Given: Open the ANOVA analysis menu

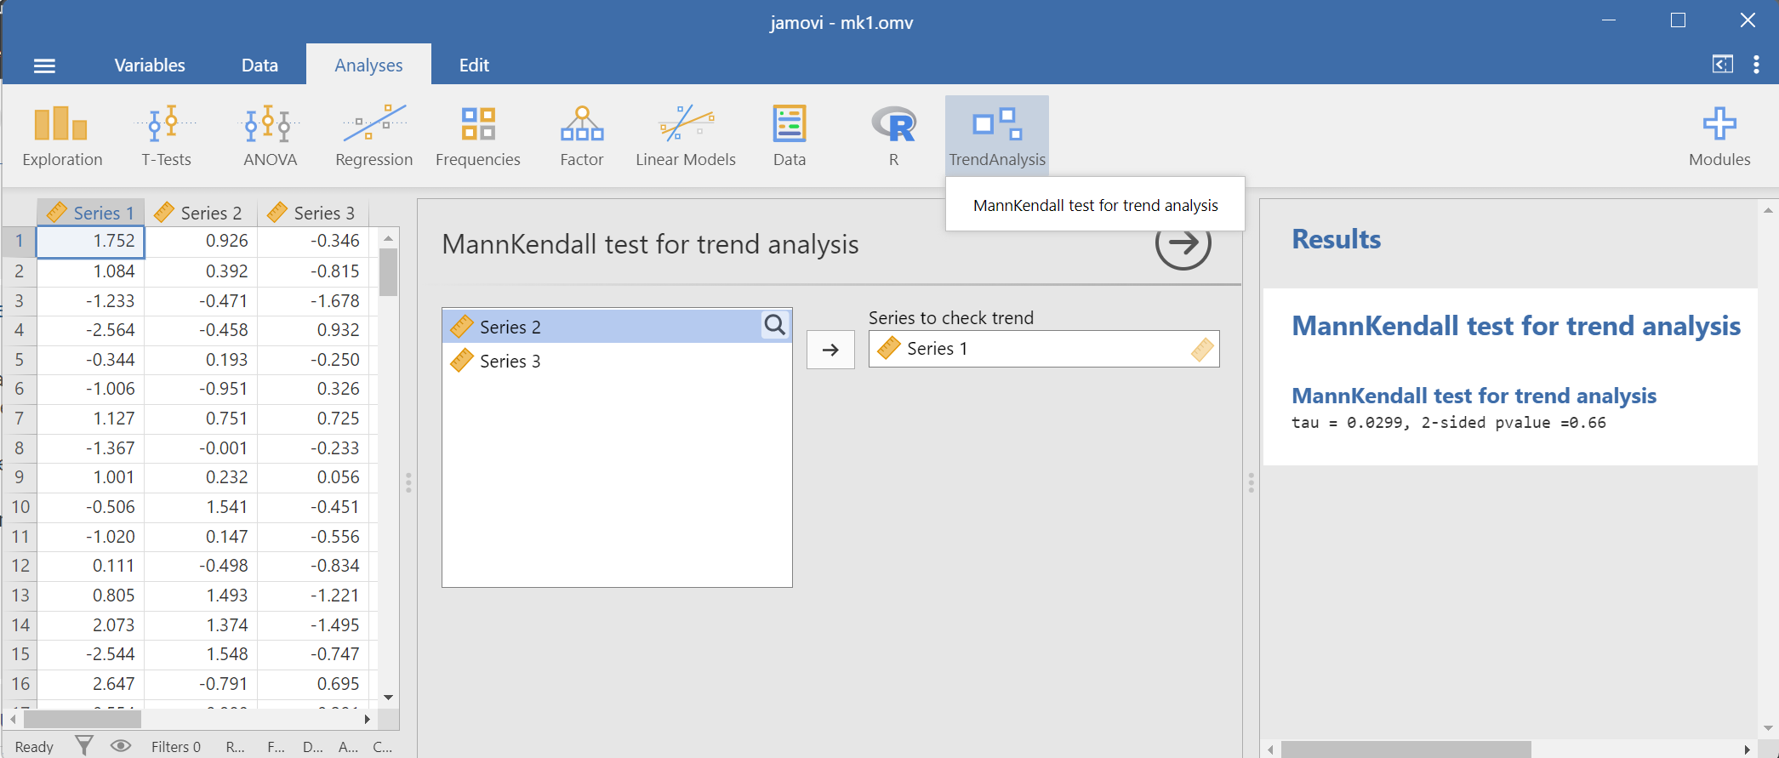Looking at the screenshot, I should pos(270,136).
